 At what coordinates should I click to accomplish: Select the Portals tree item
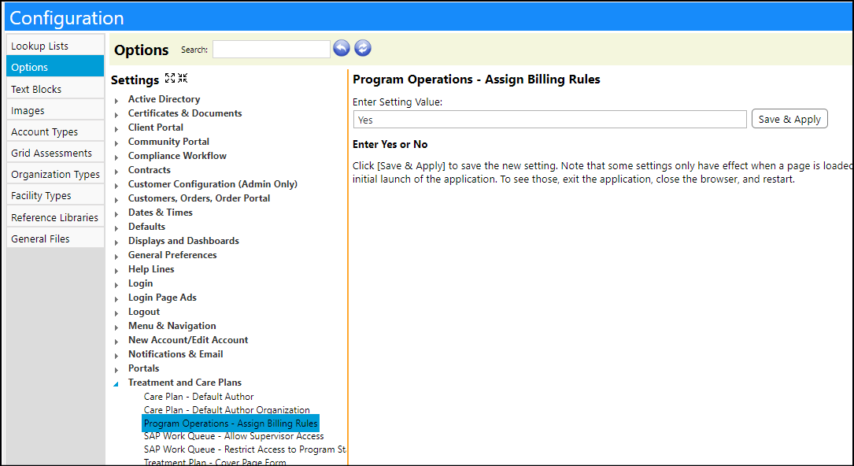point(144,368)
